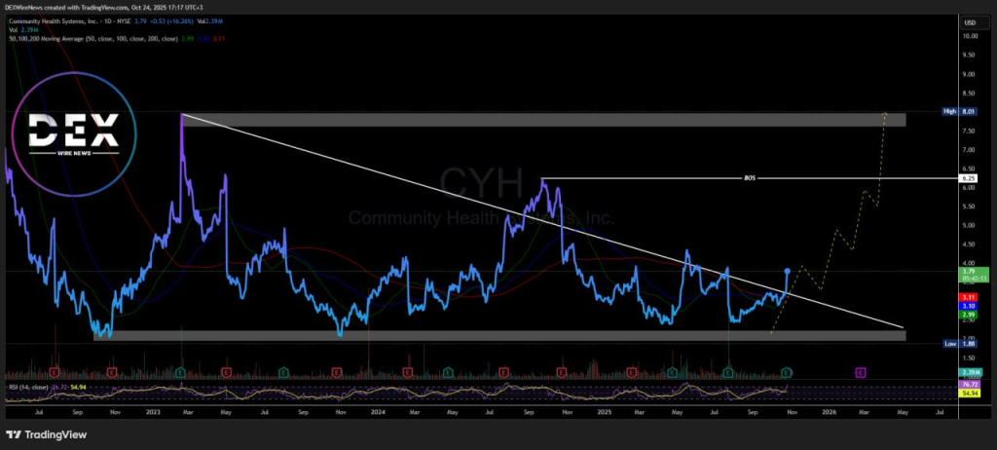Toggle the RSI (14, close) indicator legend
Viewport: 997px width, 450px height.
pos(29,387)
